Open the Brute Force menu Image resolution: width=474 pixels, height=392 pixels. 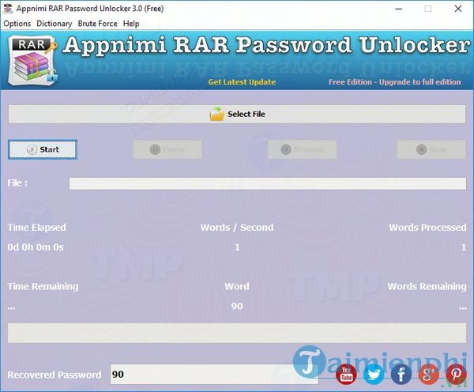[97, 24]
